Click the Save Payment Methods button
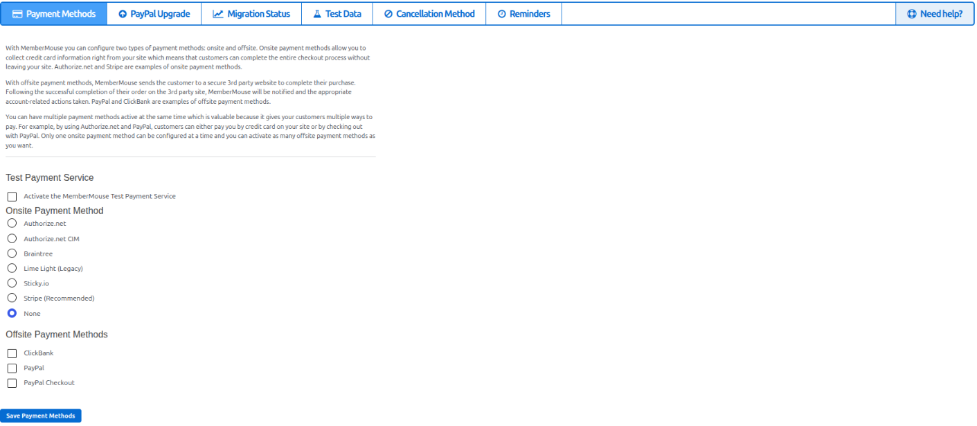This screenshot has height=426, width=977. coord(41,416)
